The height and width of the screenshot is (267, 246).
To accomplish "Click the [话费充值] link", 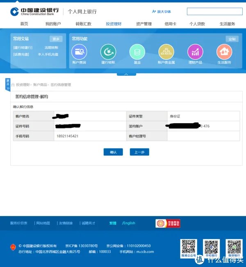I will [x=21, y=54].
